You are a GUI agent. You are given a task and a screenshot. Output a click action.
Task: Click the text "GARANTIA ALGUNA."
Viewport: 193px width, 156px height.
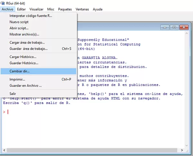click(x=100, y=58)
